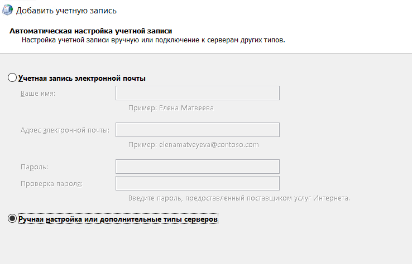
Task: Select the "Учетная запись электронной почты" radio circle
Action: pyautogui.click(x=13, y=78)
